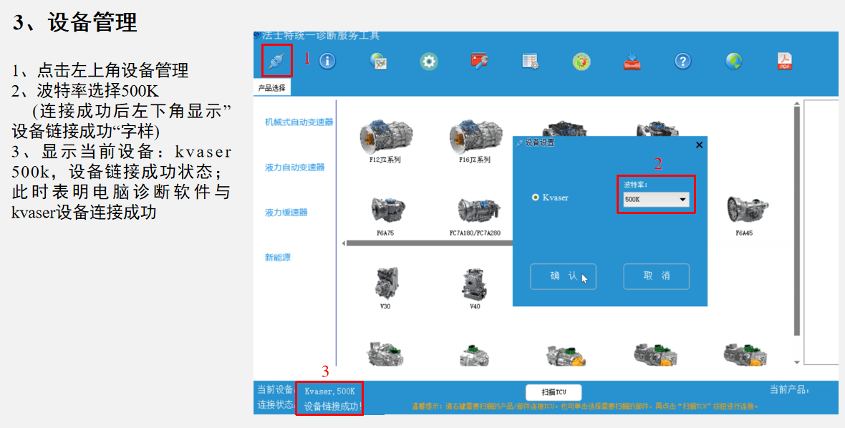Select the F6A75 product image
This screenshot has height=428, width=845.
pyautogui.click(x=387, y=210)
